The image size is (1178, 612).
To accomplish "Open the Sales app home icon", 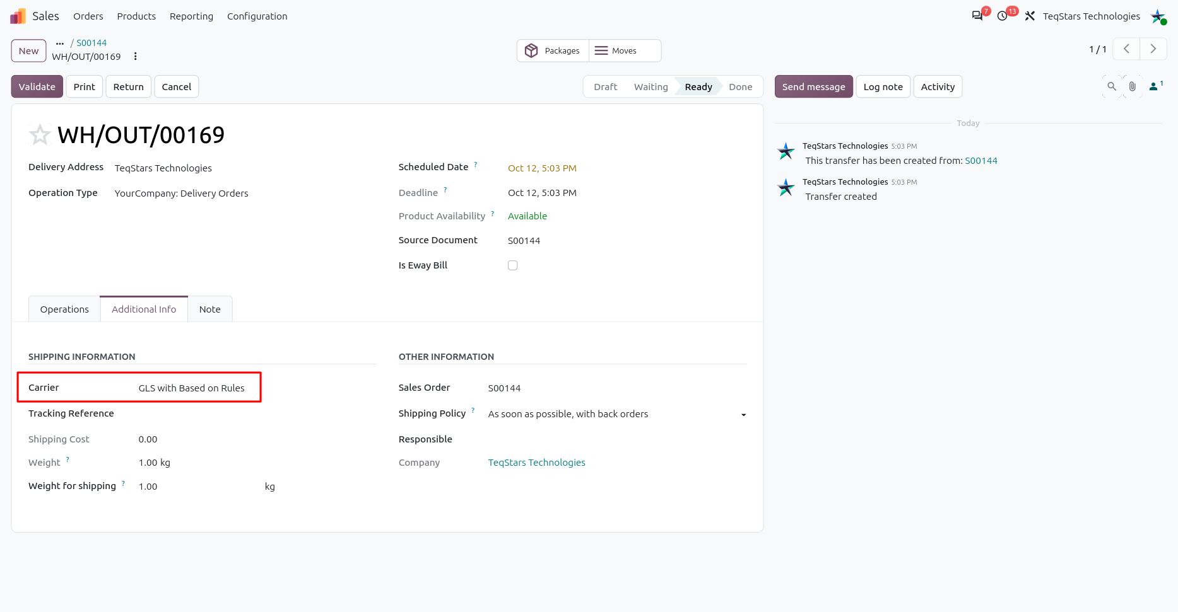I will click(x=18, y=16).
